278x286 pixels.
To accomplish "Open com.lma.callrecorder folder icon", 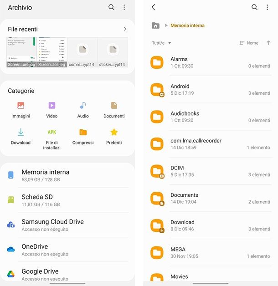I will click(x=157, y=144).
